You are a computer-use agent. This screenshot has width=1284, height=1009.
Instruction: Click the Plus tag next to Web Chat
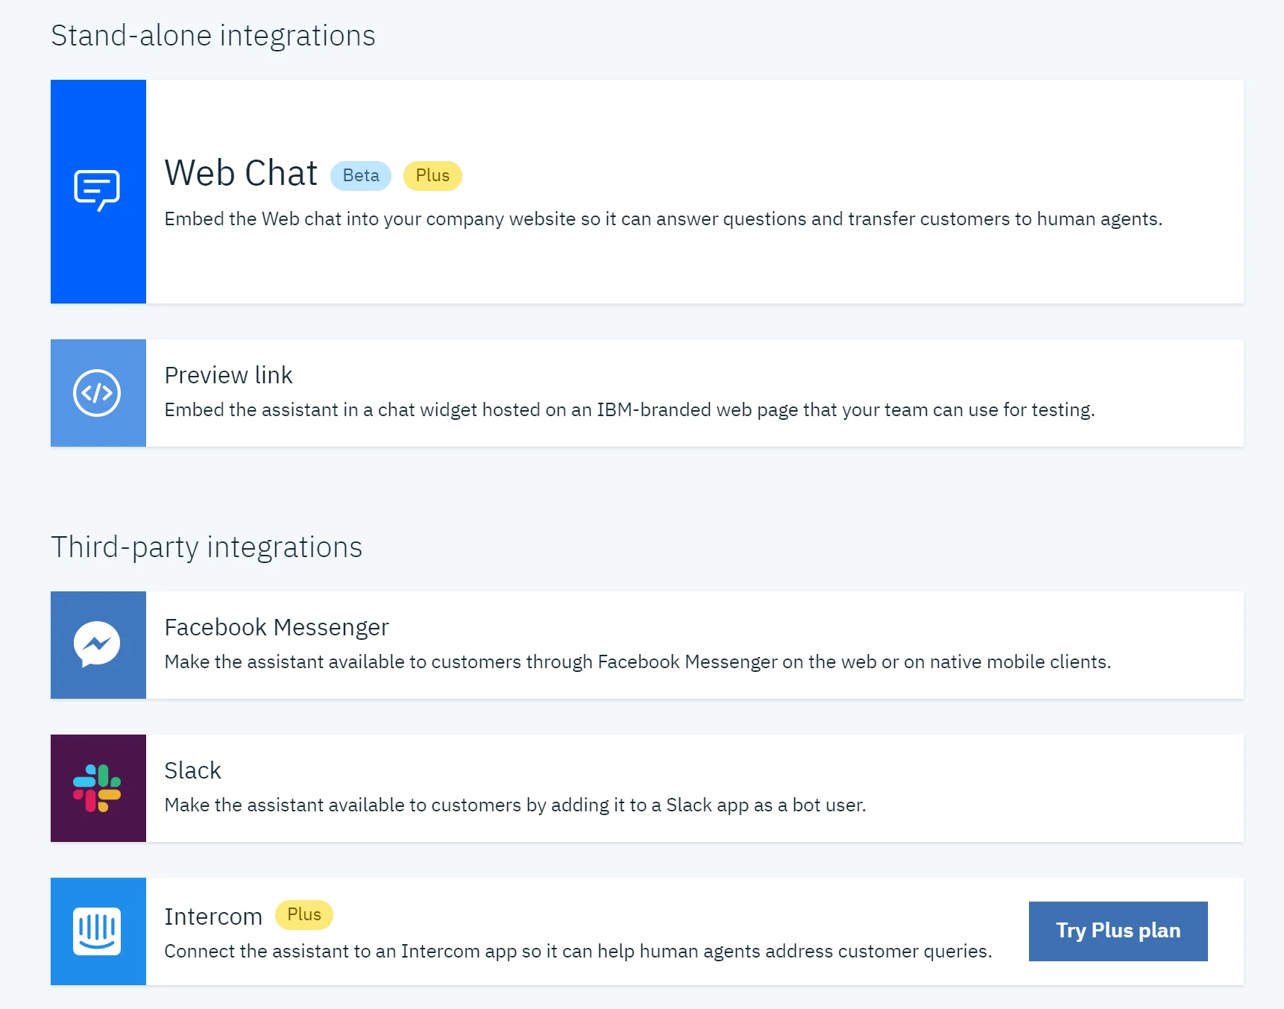pyautogui.click(x=432, y=176)
